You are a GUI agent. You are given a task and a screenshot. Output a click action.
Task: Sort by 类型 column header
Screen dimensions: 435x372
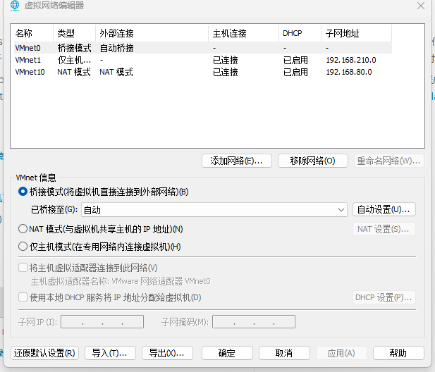point(74,33)
